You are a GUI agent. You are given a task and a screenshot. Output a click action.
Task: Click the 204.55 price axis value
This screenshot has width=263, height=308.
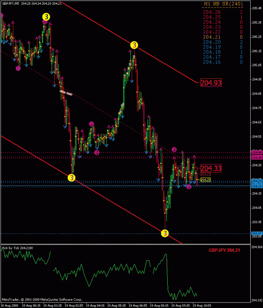point(257,137)
